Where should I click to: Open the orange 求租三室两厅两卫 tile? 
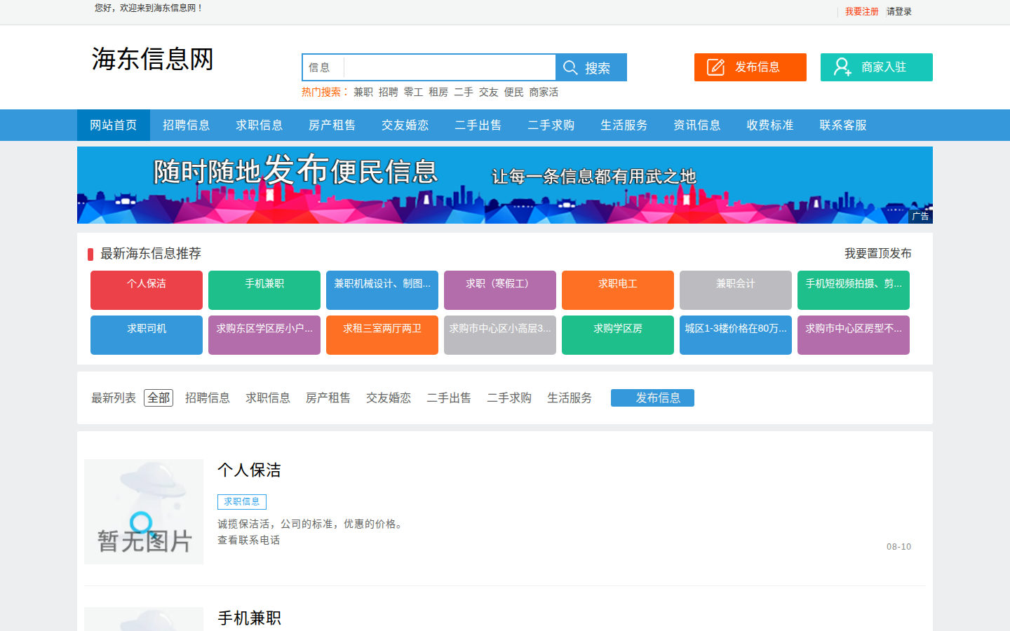(382, 335)
